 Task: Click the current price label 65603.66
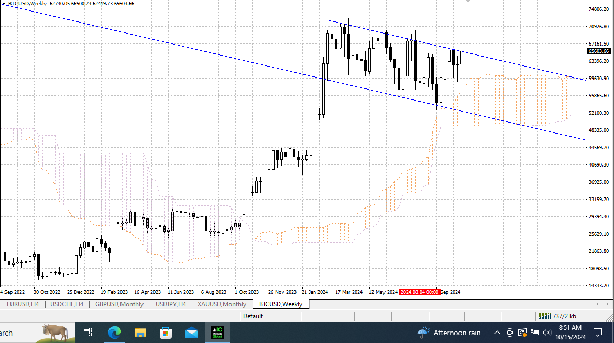[x=599, y=51]
